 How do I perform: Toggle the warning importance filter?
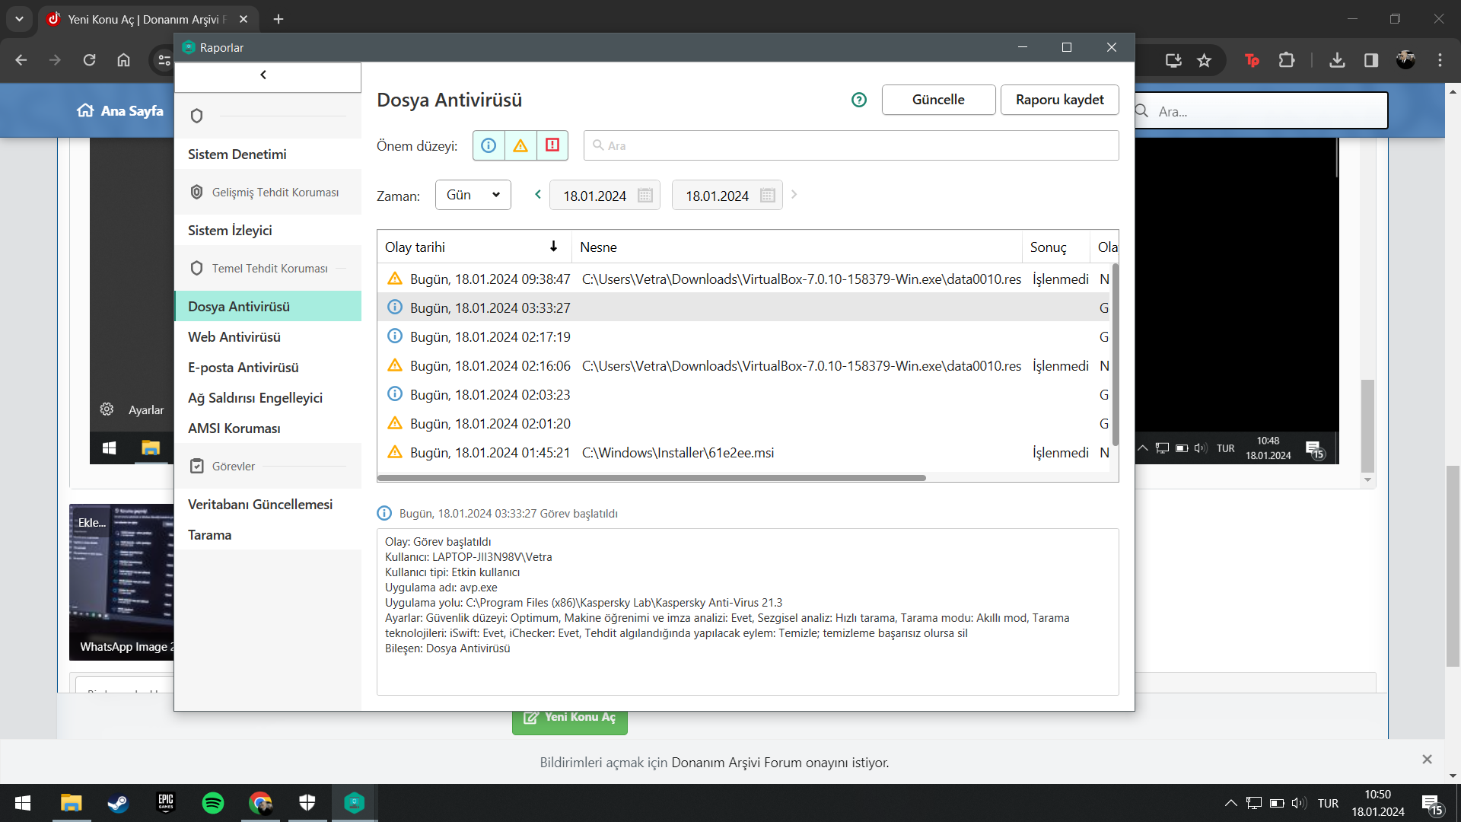click(x=520, y=145)
